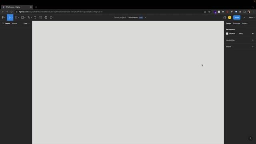Screen dimensions: 256x144
Task: Select the Move tool
Action: click(x=10, y=18)
